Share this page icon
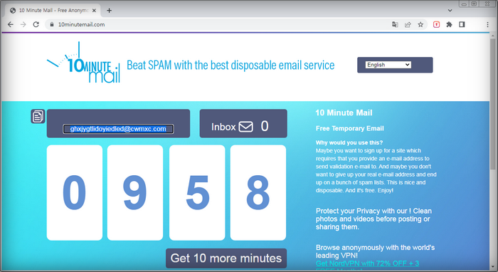The height and width of the screenshot is (272, 498). 408,24
